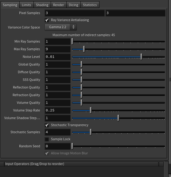The width and height of the screenshot is (171, 177).
Task: Click the Max Ray Samples slider handle
Action: [x=84, y=49]
